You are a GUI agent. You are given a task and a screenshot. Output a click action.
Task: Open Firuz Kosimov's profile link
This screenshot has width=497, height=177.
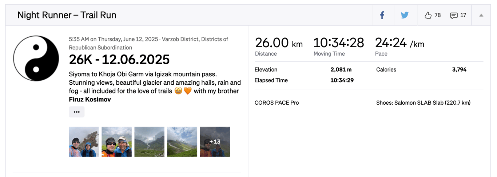90,99
